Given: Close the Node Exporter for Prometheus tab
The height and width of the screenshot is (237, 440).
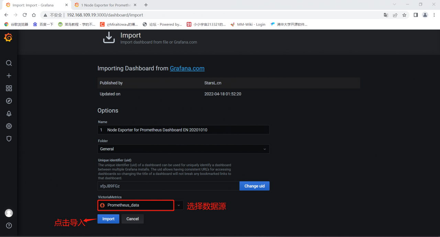Looking at the screenshot, I should [135, 5].
